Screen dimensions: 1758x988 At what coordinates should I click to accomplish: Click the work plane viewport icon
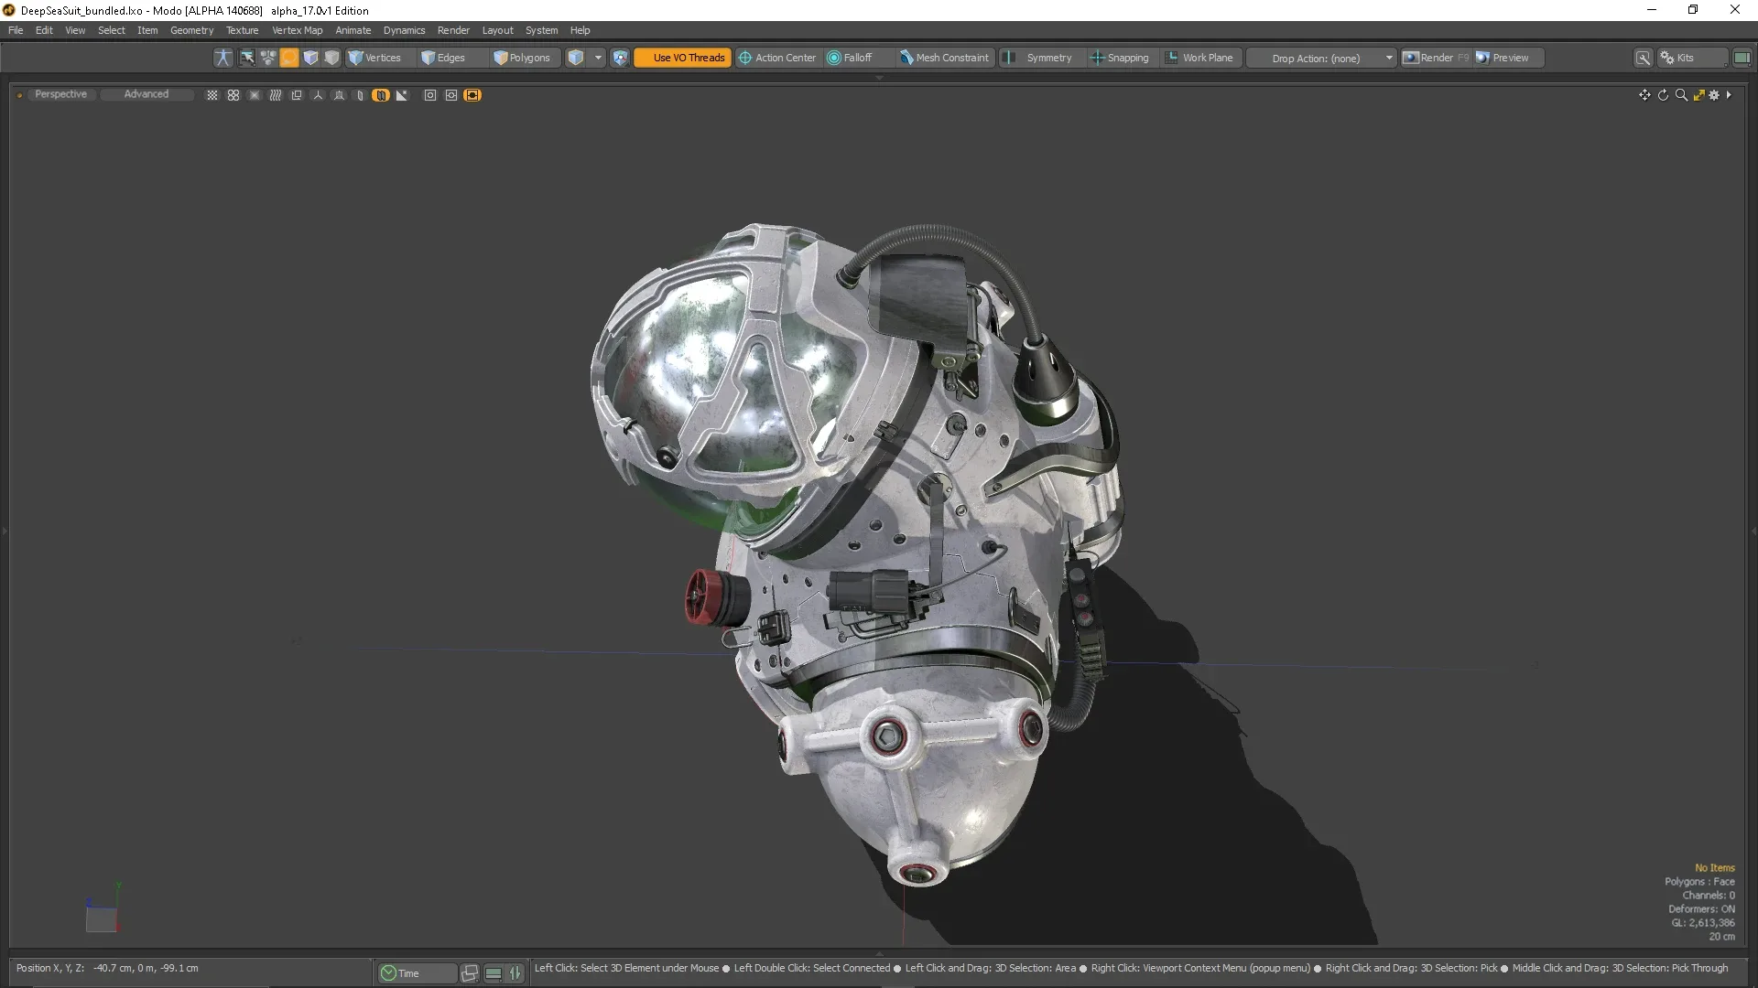pyautogui.click(x=339, y=95)
